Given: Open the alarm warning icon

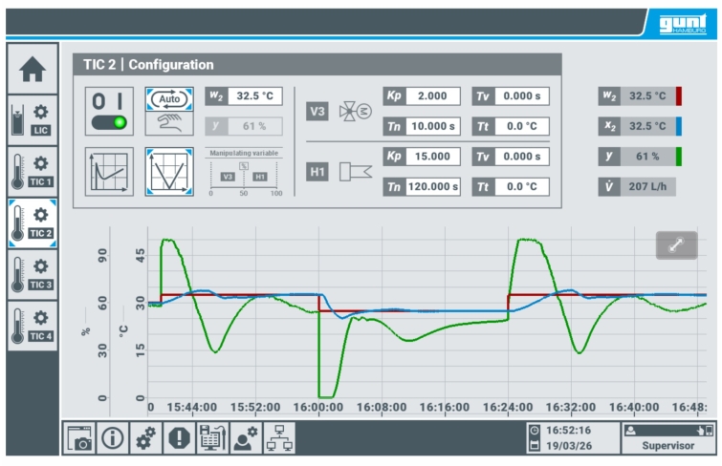Looking at the screenshot, I should point(179,437).
